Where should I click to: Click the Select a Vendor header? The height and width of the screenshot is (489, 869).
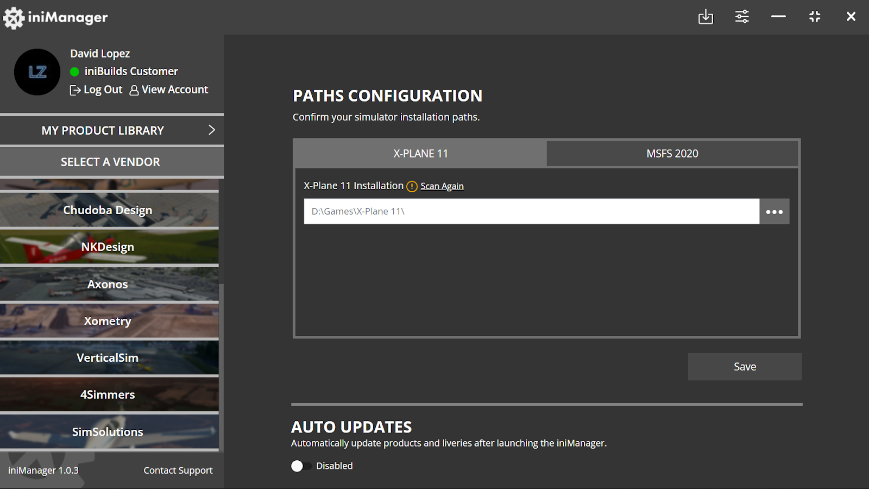pyautogui.click(x=112, y=162)
